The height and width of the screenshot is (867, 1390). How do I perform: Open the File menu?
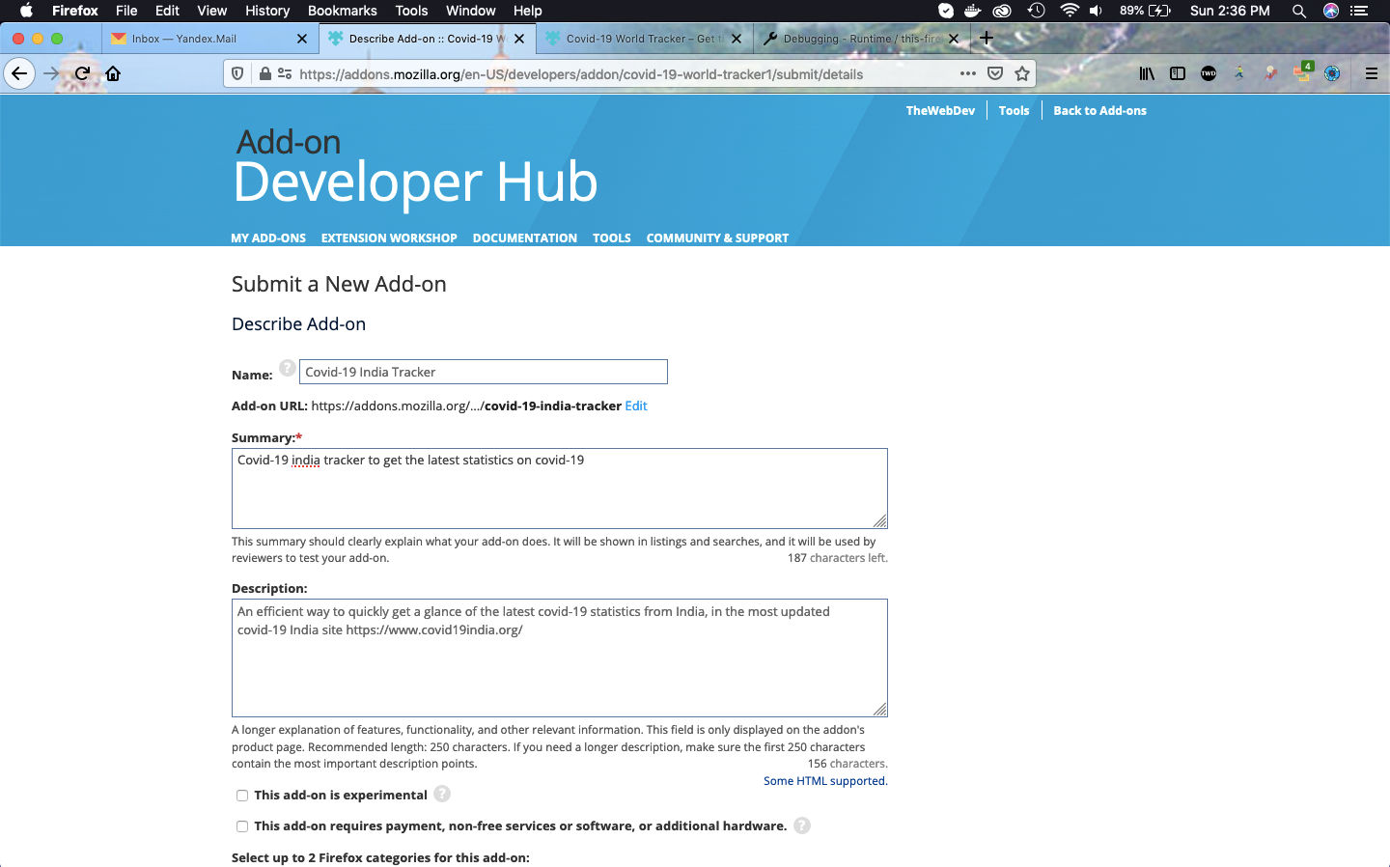(126, 11)
